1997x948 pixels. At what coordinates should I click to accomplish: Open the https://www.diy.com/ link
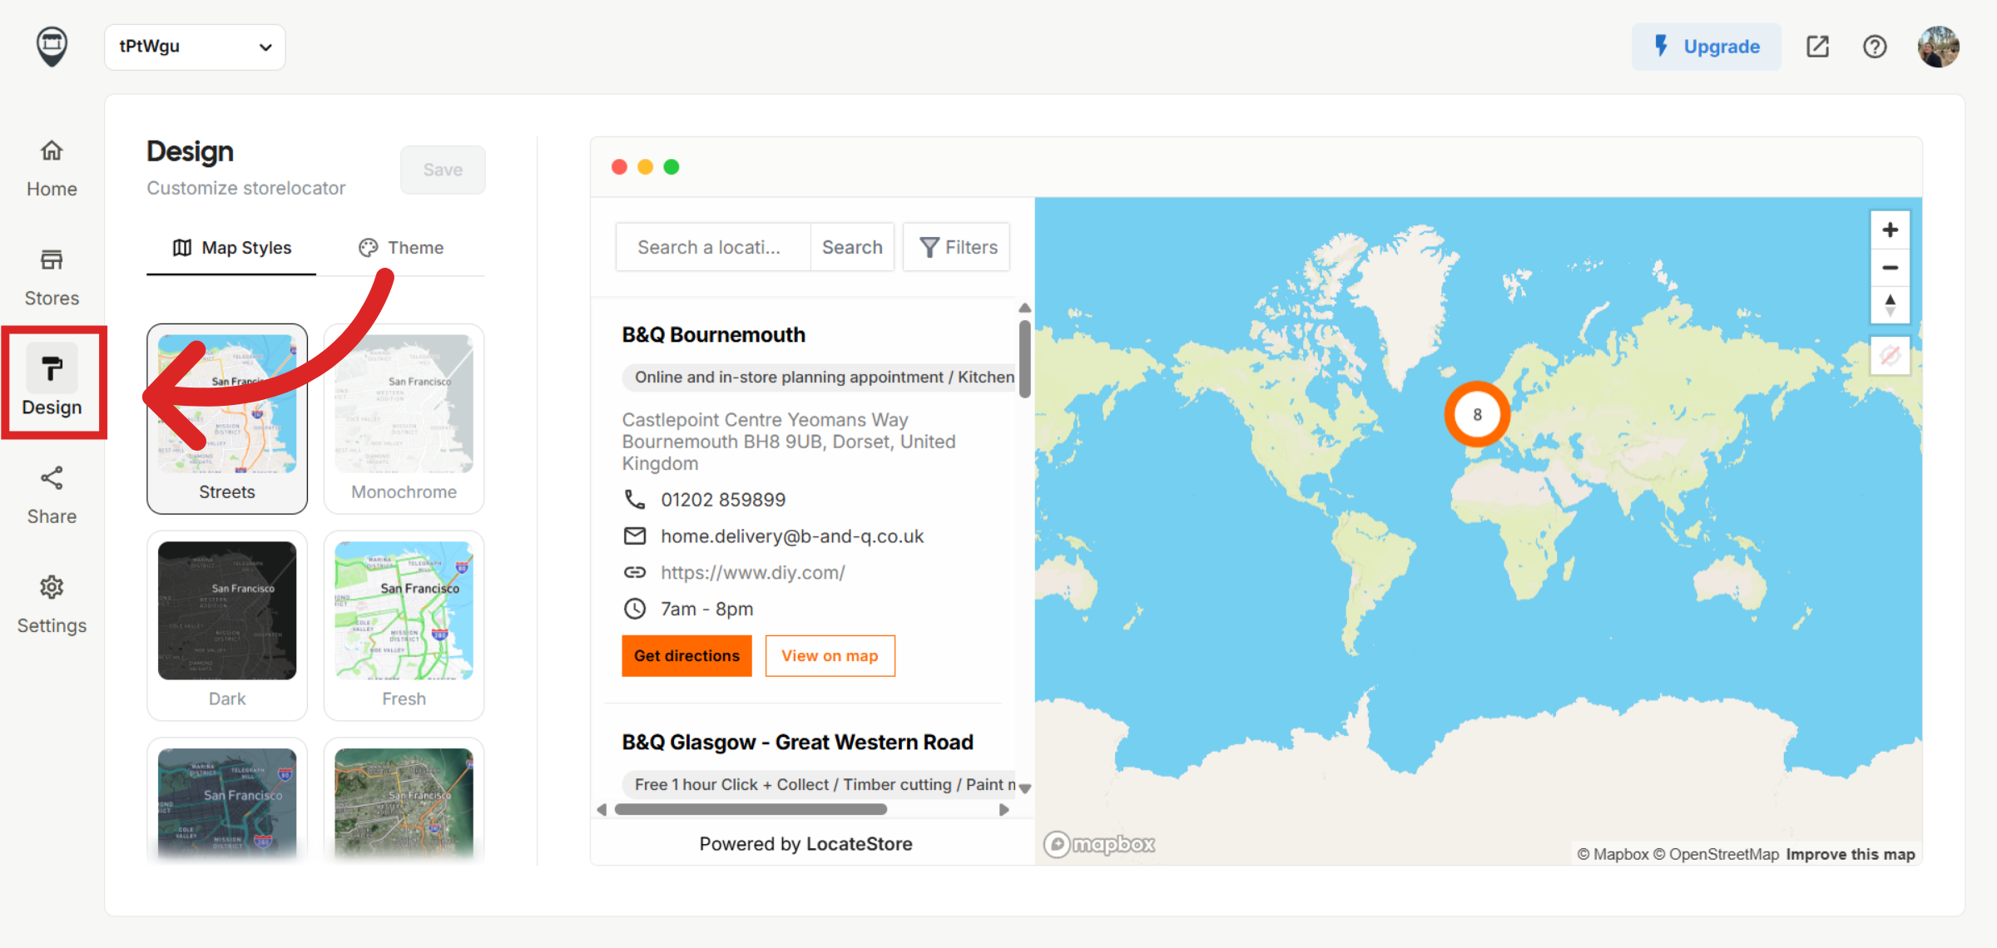[x=753, y=572]
